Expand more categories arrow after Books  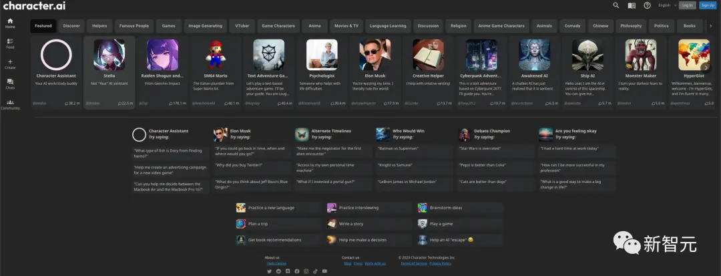710,26
